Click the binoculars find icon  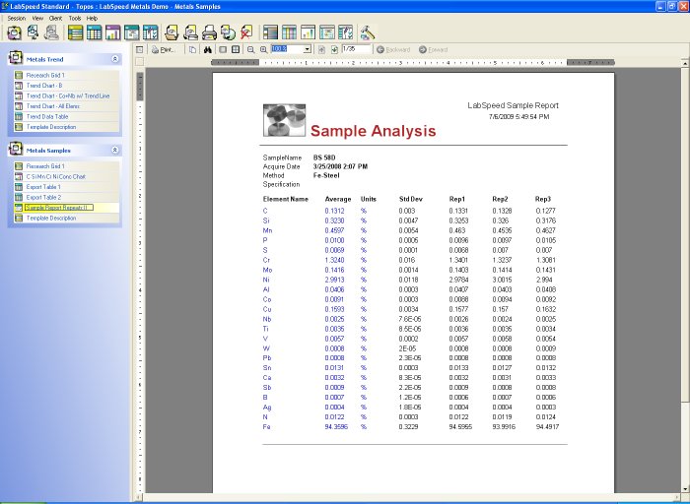pos(207,49)
